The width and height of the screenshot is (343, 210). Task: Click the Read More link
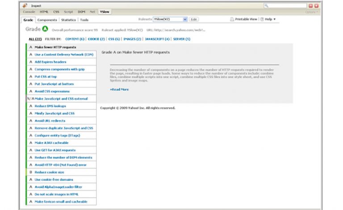click(x=119, y=89)
